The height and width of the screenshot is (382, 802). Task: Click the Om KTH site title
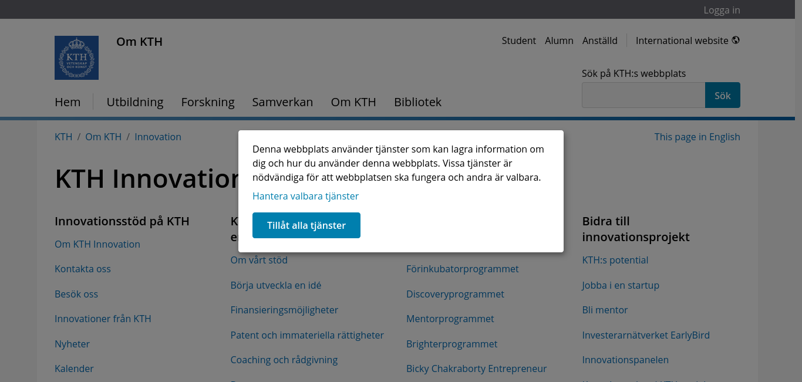139,42
